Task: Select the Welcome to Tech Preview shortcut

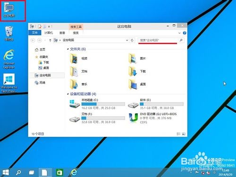Action: (9, 83)
